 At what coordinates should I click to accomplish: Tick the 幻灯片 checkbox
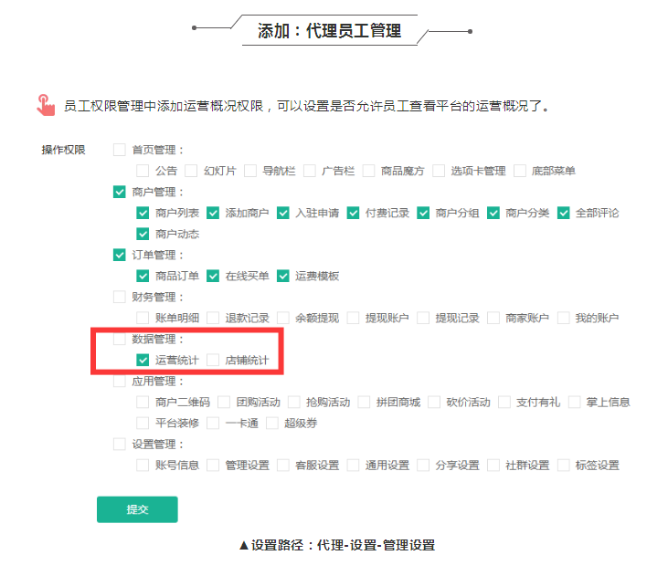pyautogui.click(x=191, y=171)
